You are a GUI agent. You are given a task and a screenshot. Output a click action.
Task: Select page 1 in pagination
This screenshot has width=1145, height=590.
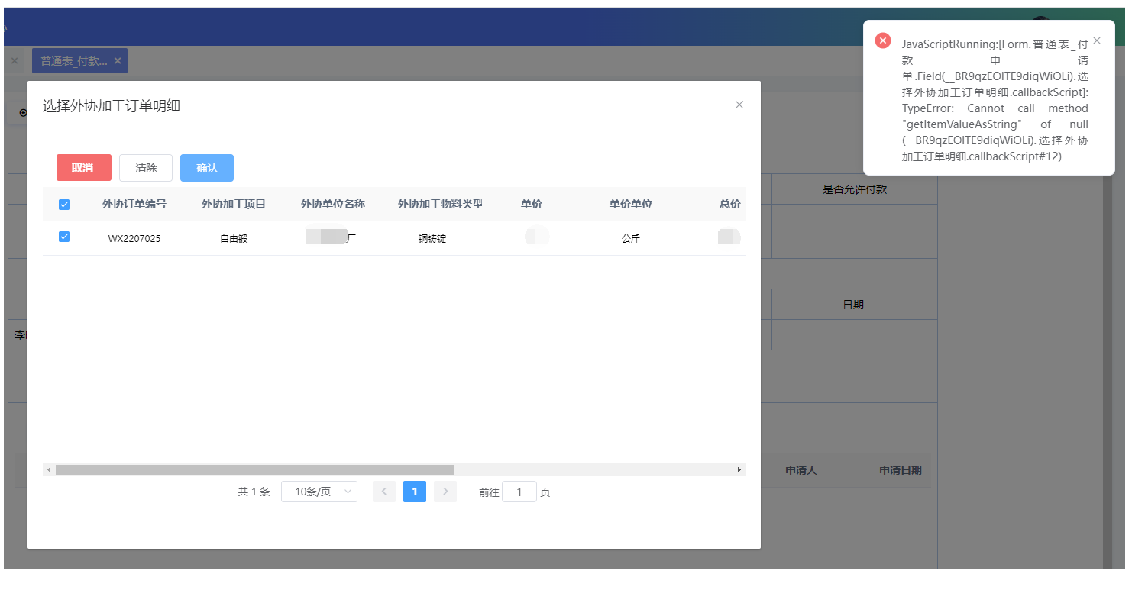415,492
